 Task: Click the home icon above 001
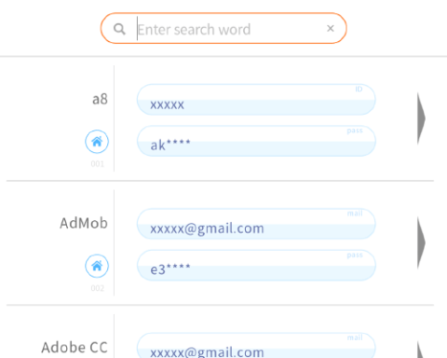(97, 142)
